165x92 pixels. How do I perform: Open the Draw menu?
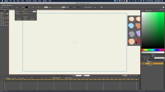(18, 1)
